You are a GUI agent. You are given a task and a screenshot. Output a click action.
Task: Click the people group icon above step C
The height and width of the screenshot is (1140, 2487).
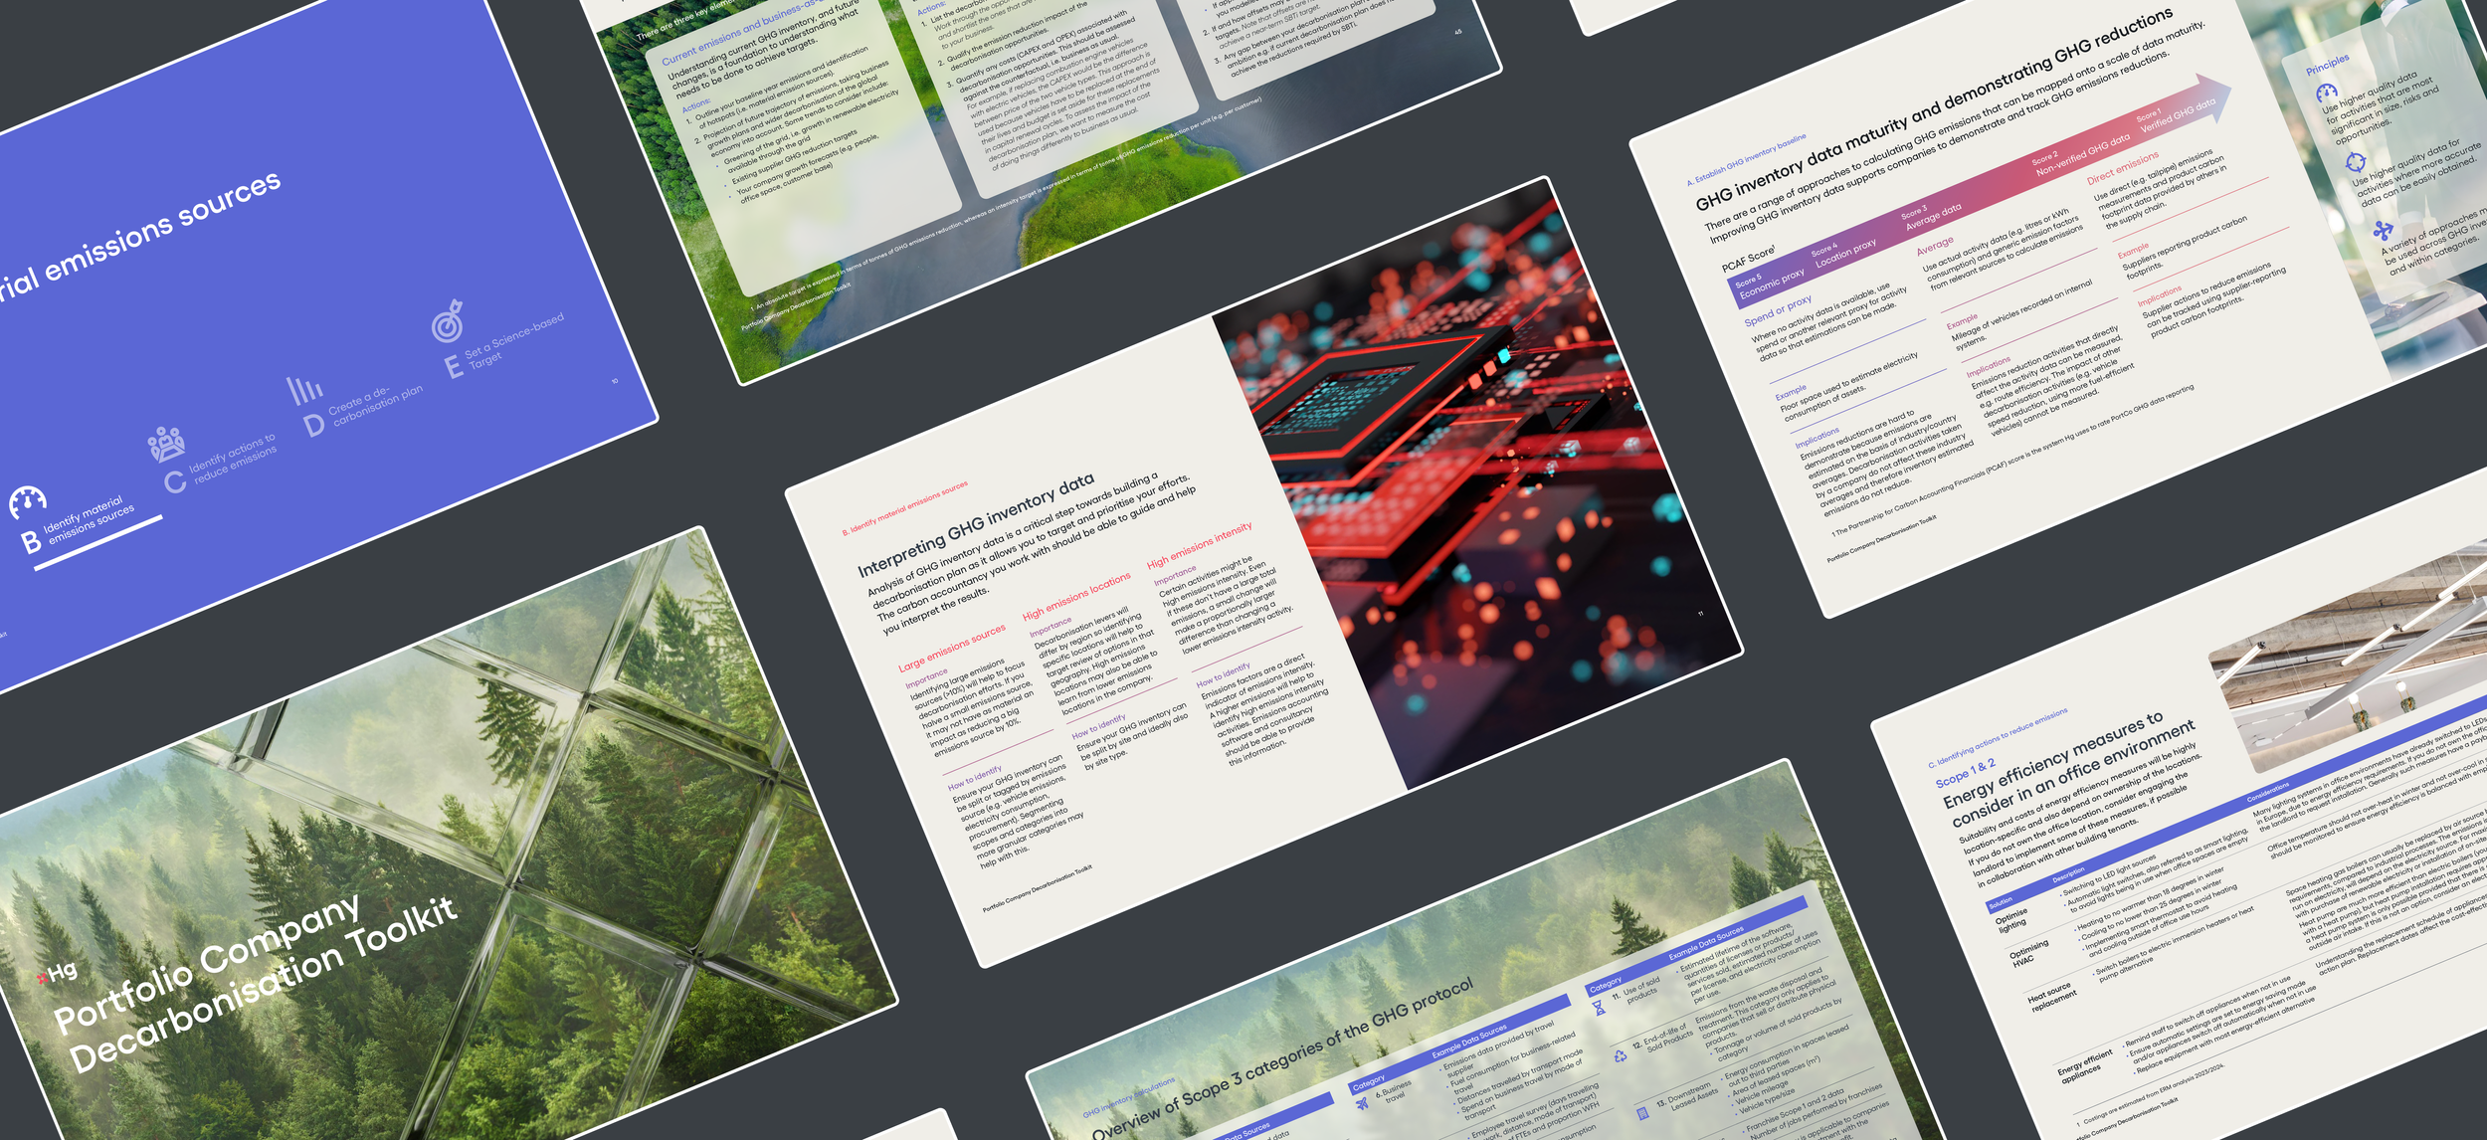click(166, 443)
